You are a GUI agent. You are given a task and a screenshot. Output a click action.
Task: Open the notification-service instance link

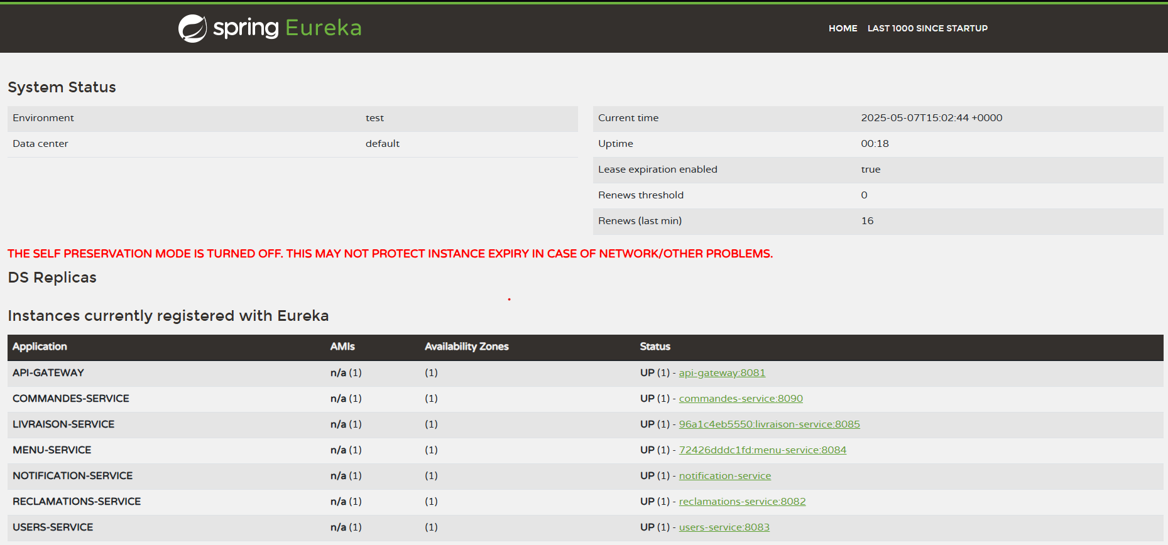coord(724,476)
